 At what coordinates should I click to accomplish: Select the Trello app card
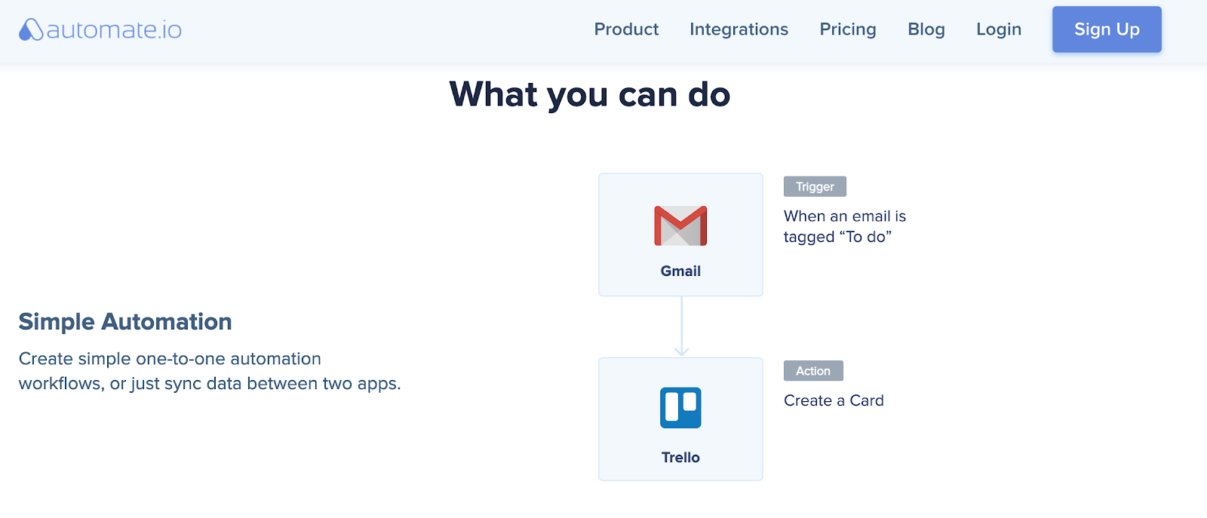pyautogui.click(x=680, y=419)
